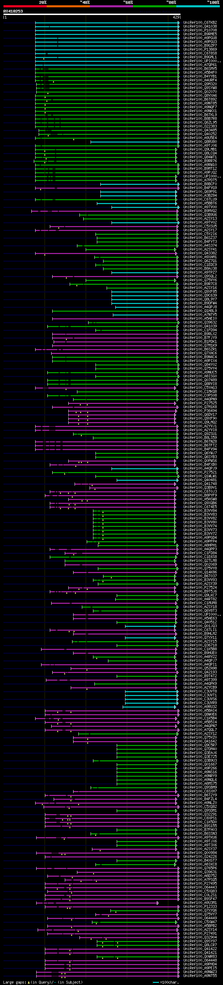Screen dimensions: 223x985
Task: Select label UniRef100_Q84WT1
Action: (200, 157)
